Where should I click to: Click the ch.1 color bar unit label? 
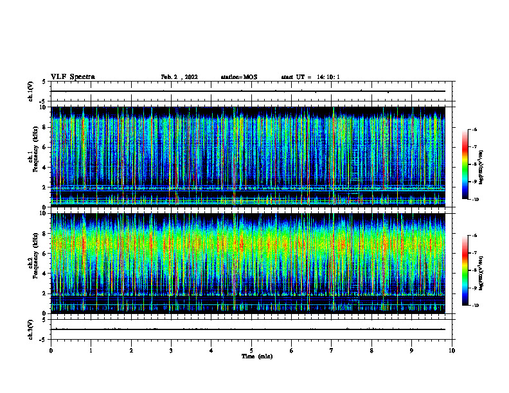(x=481, y=168)
